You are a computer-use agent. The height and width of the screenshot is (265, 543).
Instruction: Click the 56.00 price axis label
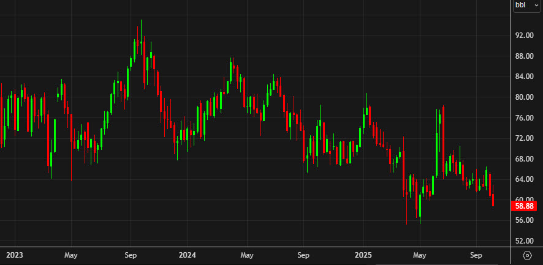(x=524, y=220)
